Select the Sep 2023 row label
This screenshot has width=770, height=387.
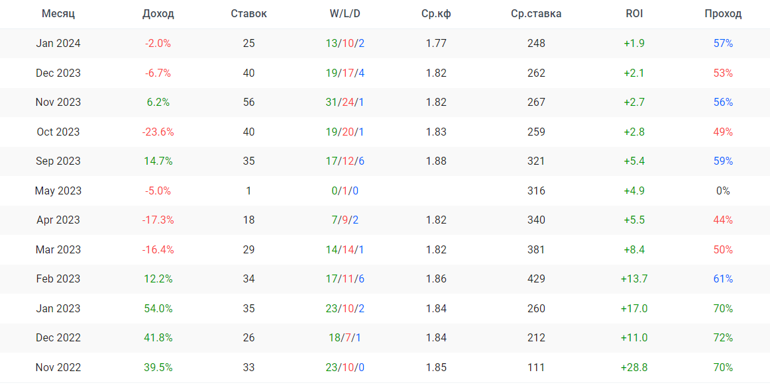click(58, 161)
